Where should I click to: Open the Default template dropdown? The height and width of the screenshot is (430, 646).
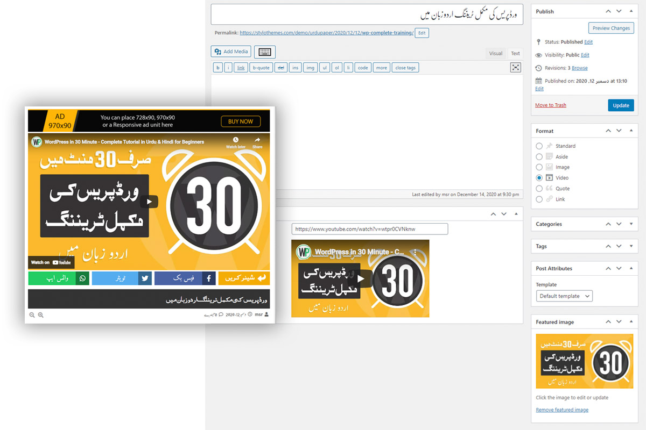coord(564,296)
